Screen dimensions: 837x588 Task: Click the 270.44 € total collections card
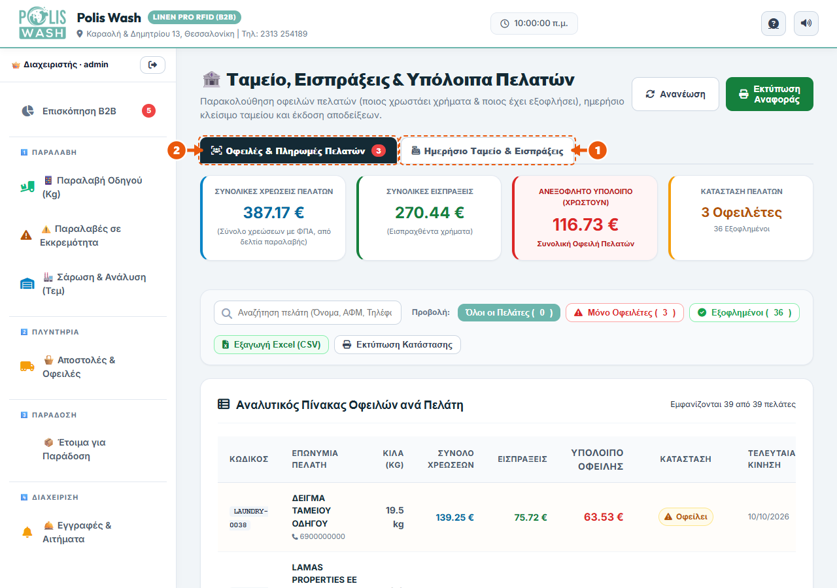pyautogui.click(x=429, y=218)
